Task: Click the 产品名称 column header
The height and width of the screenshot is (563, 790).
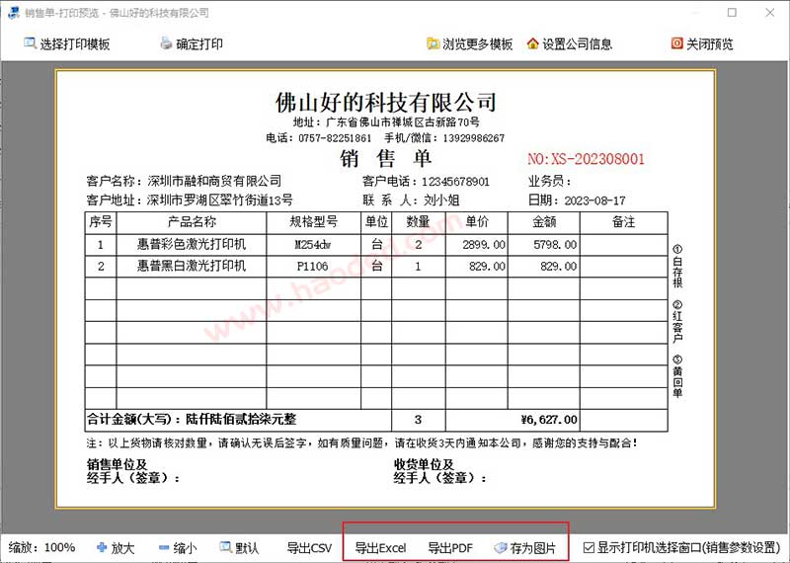Action: tap(192, 222)
